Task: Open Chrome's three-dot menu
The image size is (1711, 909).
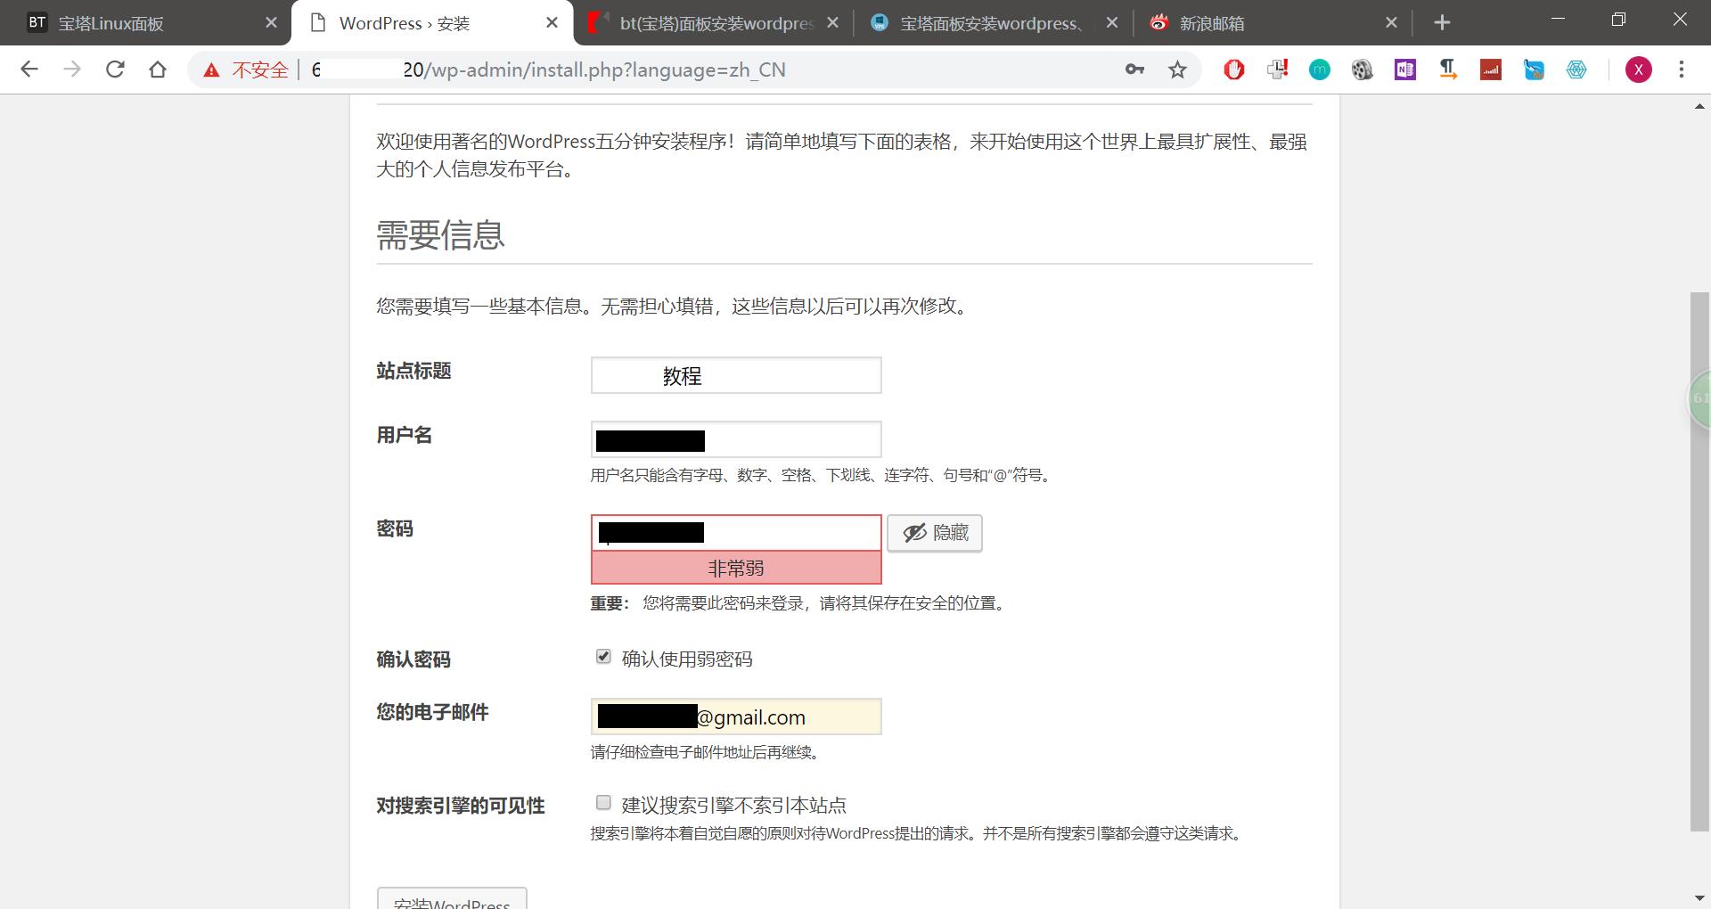Action: [1682, 70]
